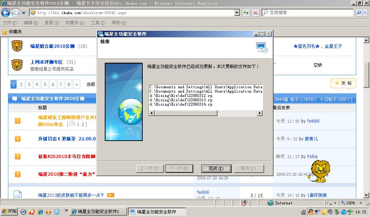Launch media player from quick launch
Viewport: 370px width, 217px height.
[x=23, y=212]
